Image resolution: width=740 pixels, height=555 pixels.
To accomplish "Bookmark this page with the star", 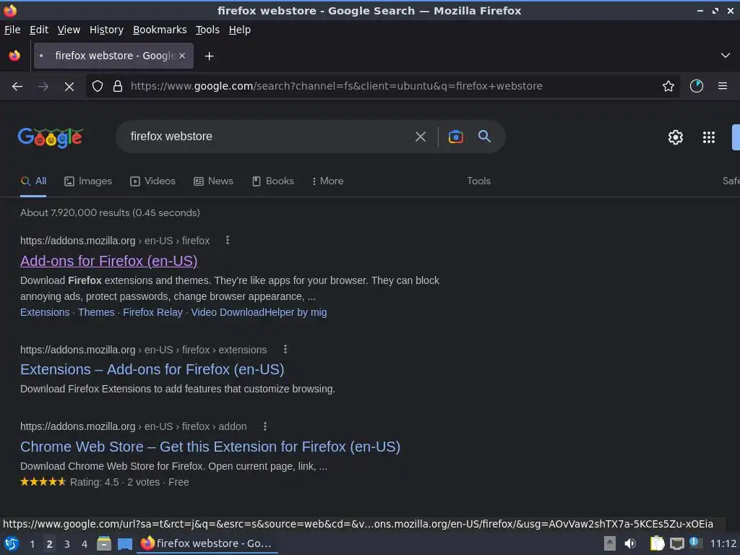I will point(668,86).
